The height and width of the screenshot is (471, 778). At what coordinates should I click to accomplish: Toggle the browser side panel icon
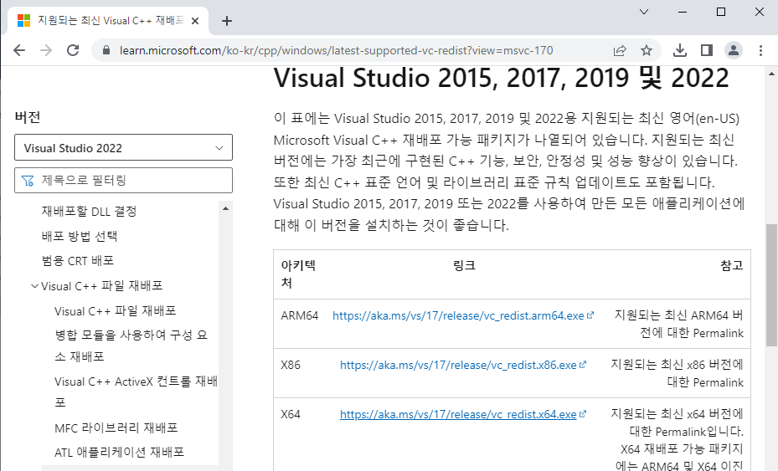(707, 50)
